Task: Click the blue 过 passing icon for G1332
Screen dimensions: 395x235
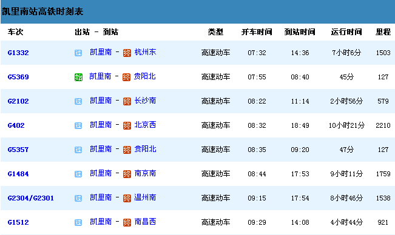Action: click(x=78, y=53)
